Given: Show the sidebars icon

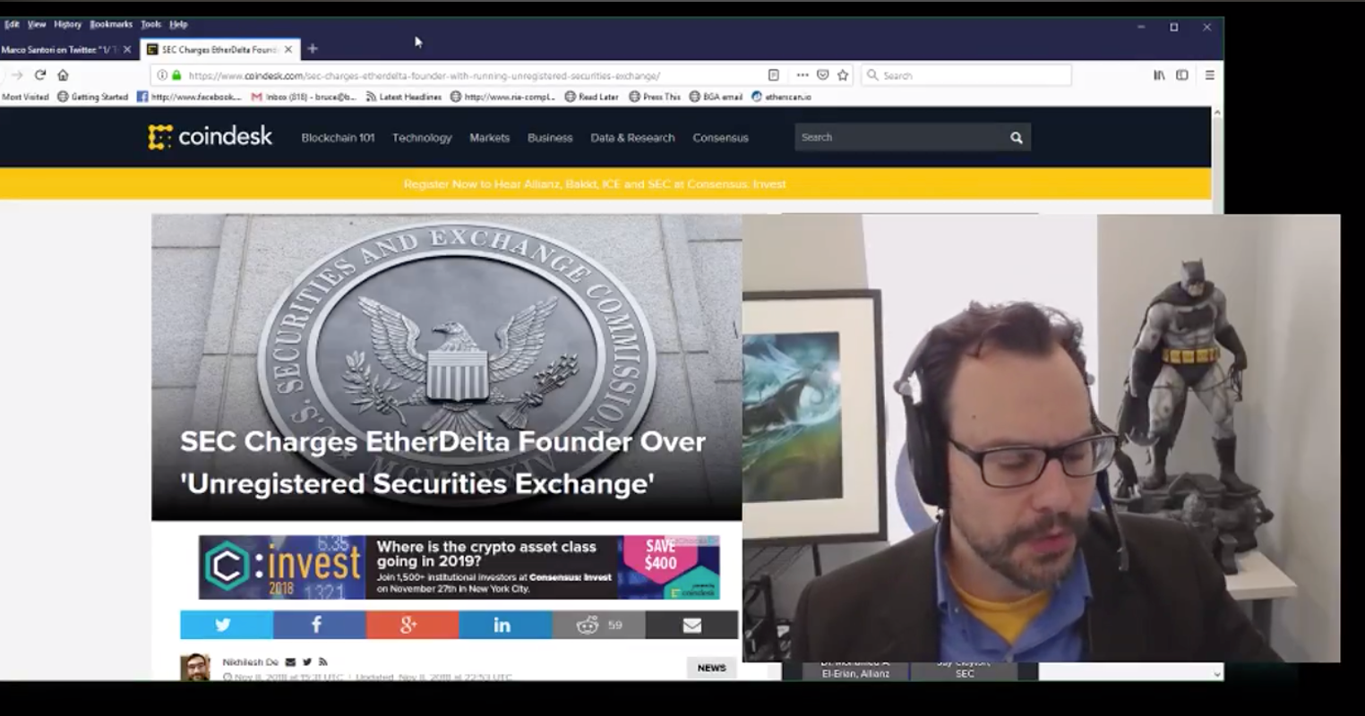Looking at the screenshot, I should point(1182,75).
